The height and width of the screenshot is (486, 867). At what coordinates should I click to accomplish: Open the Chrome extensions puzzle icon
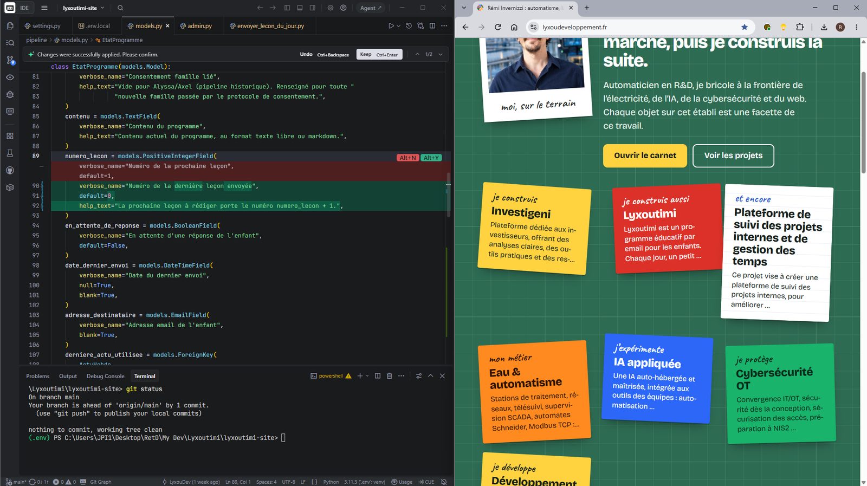[800, 27]
